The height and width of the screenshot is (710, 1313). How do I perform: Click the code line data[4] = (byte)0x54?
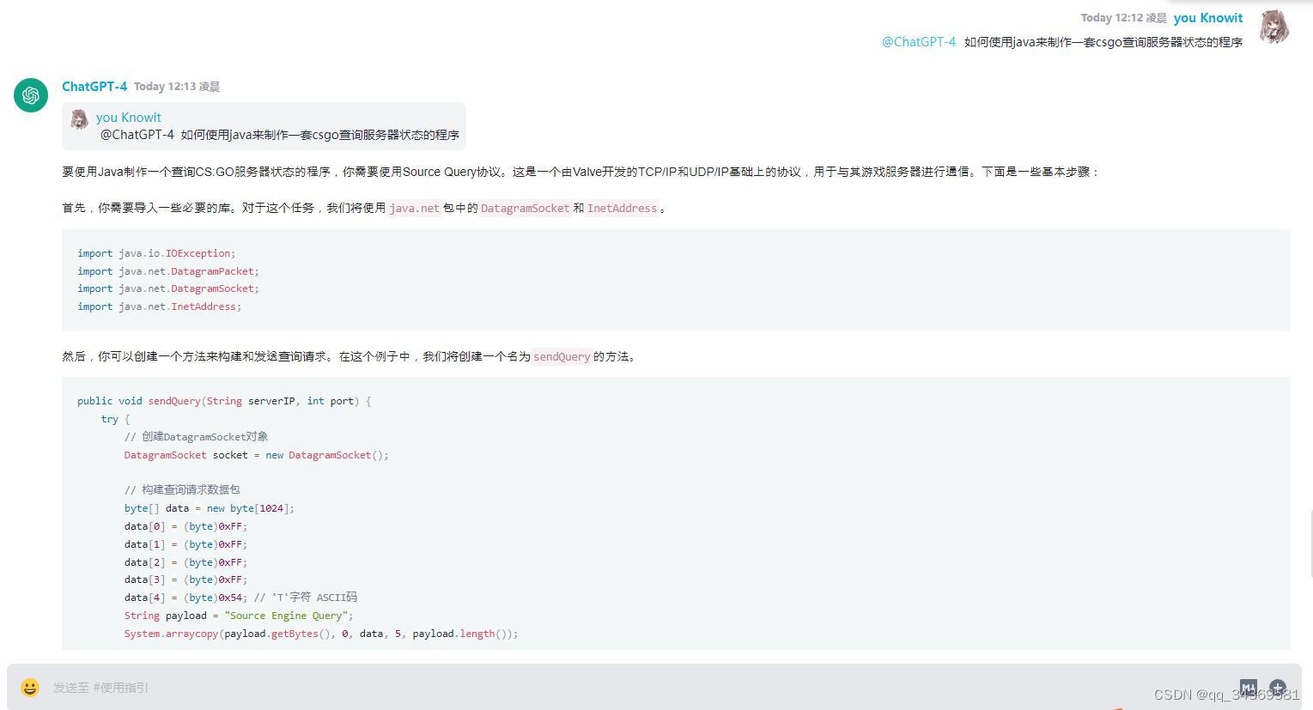tap(240, 598)
